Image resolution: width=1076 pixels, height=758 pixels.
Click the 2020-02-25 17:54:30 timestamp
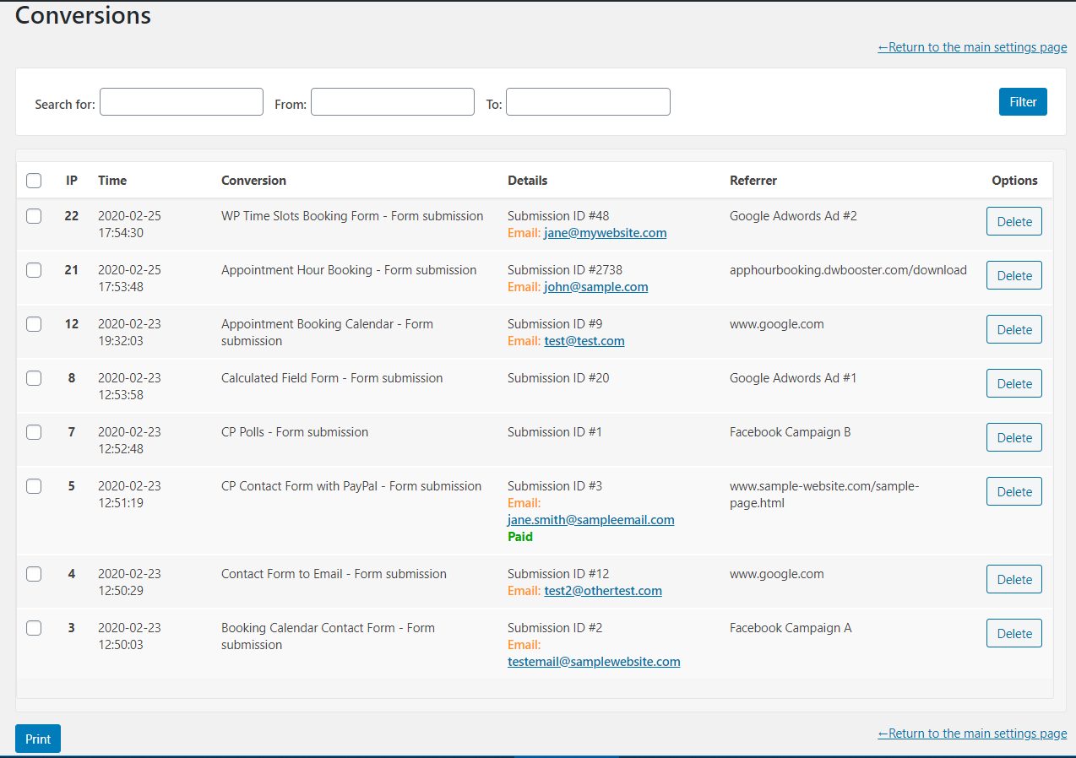pyautogui.click(x=129, y=225)
